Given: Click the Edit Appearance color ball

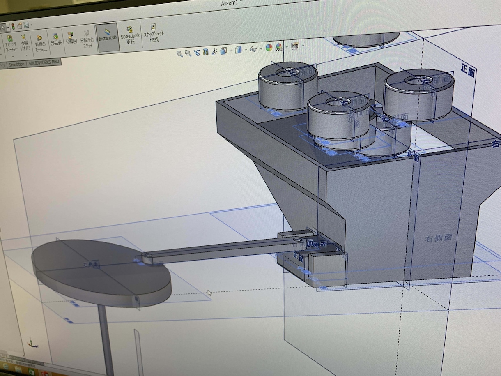Looking at the screenshot, I should (269, 48).
